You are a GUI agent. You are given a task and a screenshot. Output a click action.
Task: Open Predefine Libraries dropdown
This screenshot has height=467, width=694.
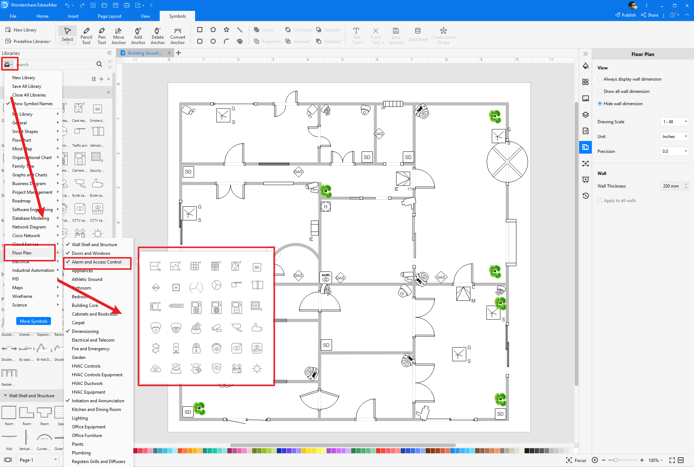28,42
